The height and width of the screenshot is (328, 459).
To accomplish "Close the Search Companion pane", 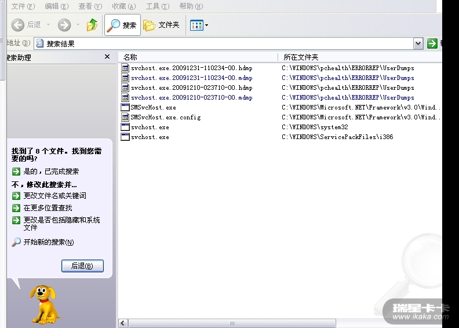I will coord(107,57).
